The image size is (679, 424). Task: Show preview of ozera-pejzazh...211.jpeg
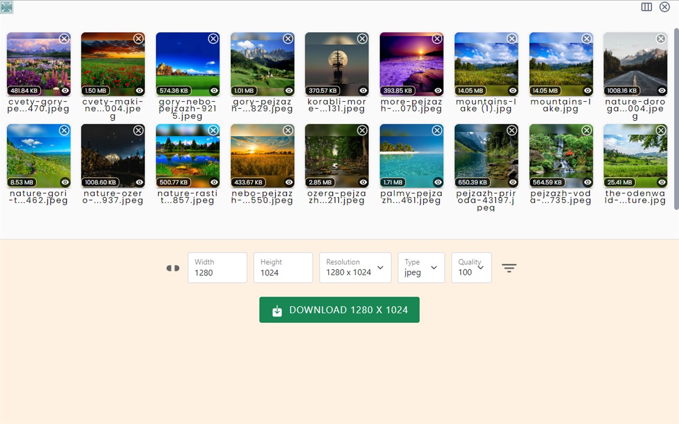pyautogui.click(x=362, y=181)
